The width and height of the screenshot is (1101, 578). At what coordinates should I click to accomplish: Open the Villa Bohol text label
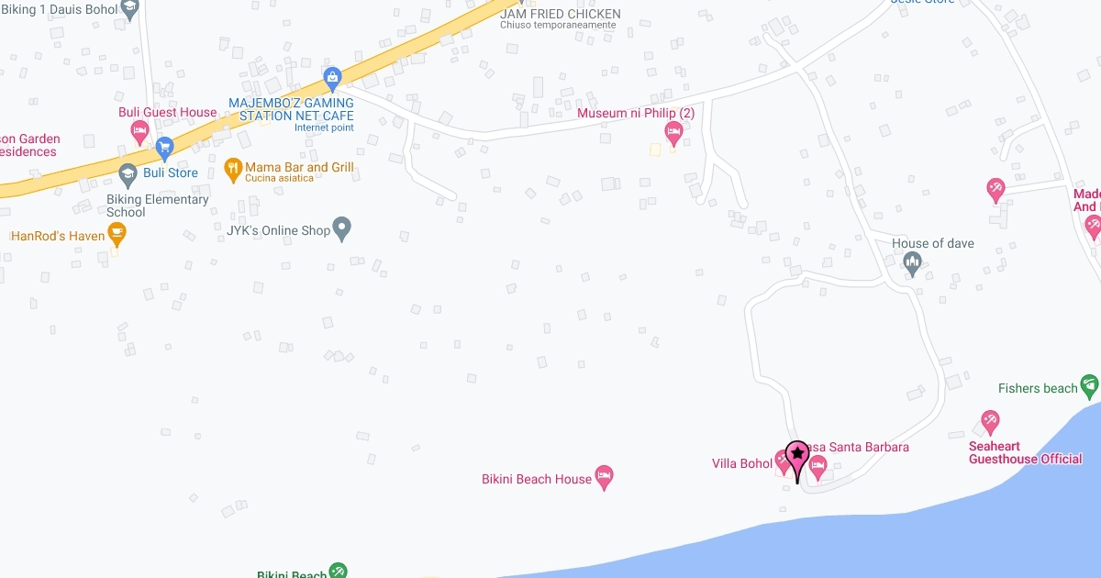pyautogui.click(x=742, y=463)
